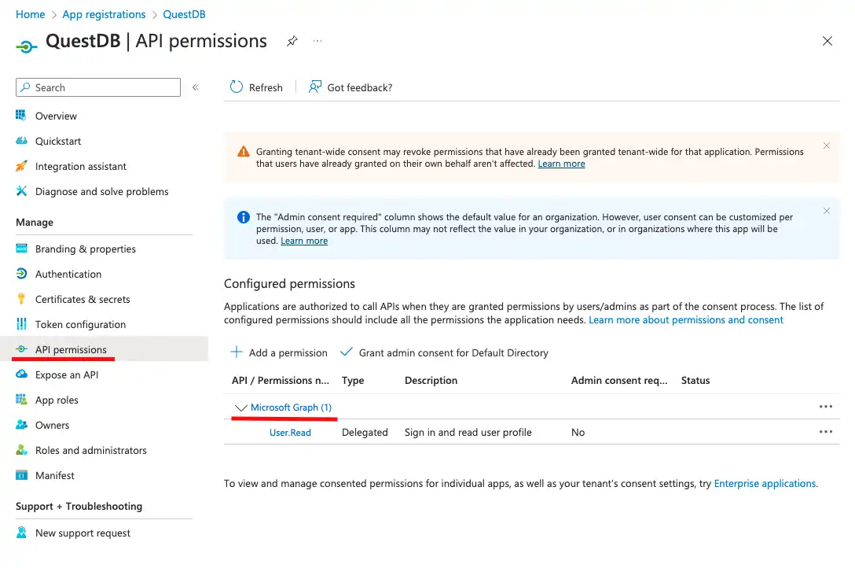855x568 pixels.
Task: Click the Got feedback smiley icon
Action: point(314,87)
